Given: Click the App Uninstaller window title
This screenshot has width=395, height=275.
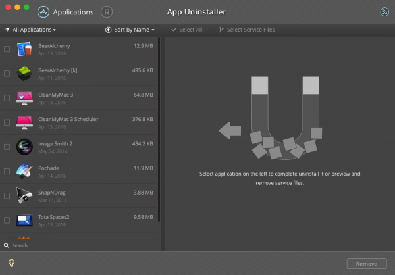Looking at the screenshot, I should [x=196, y=12].
